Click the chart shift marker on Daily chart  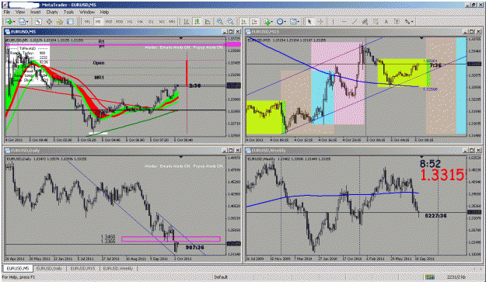point(181,157)
